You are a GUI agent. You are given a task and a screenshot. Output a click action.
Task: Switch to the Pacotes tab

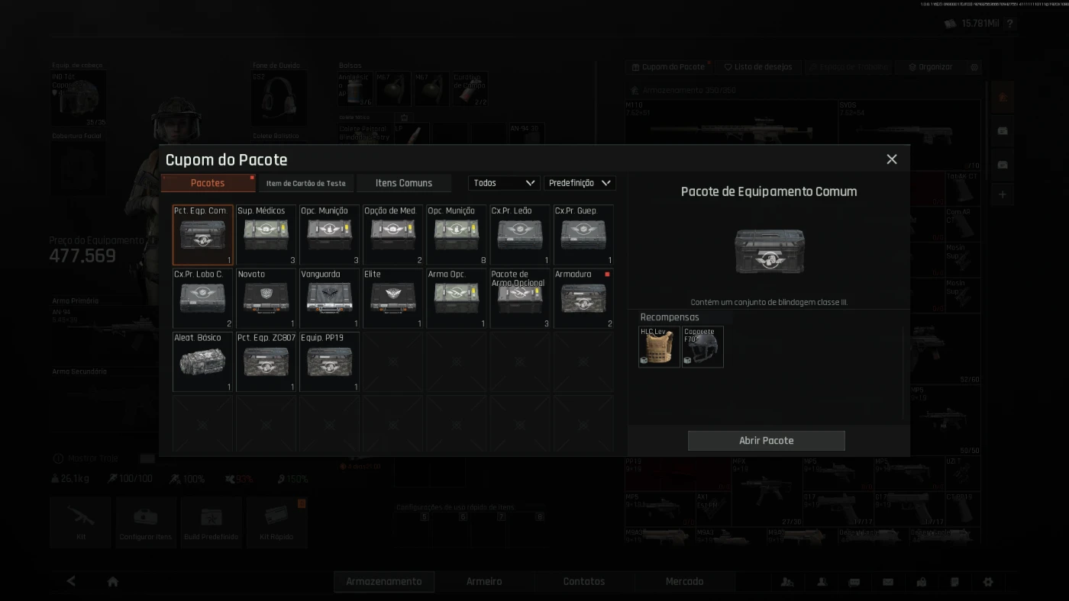point(208,183)
